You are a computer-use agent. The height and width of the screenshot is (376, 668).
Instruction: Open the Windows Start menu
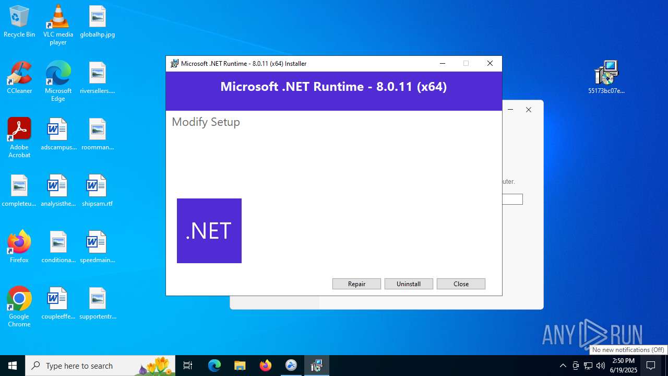point(13,366)
